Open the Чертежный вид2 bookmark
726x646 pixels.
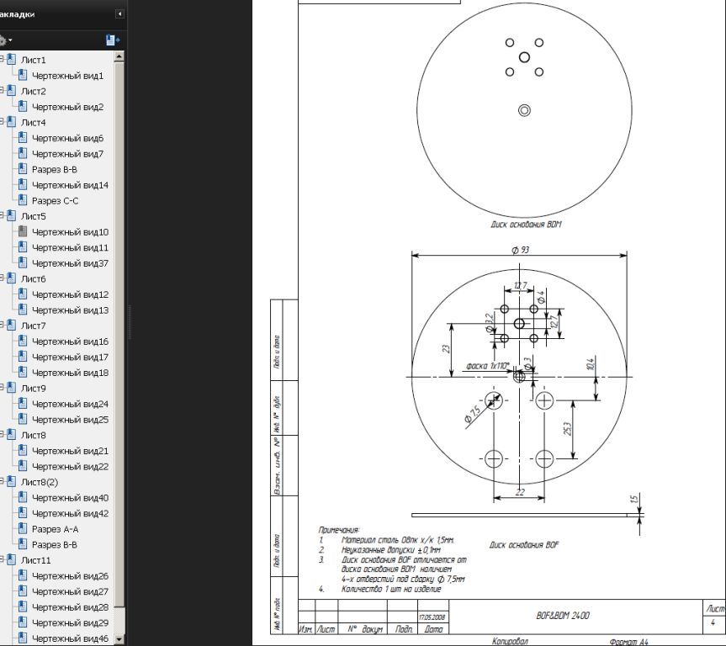[x=67, y=107]
